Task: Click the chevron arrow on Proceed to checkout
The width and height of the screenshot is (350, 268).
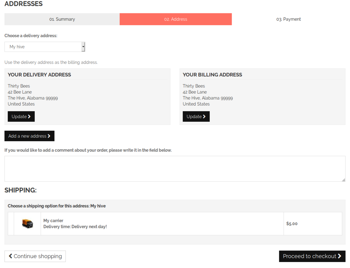Action: (339, 256)
